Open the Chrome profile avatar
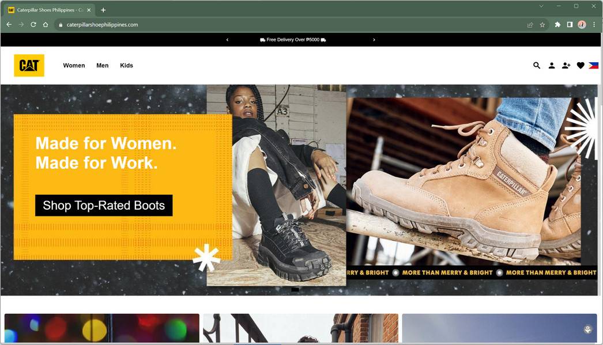The image size is (603, 345). (582, 25)
